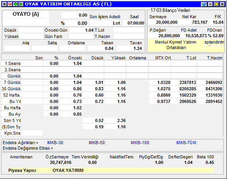Select the Son 5 Yıl row label
This screenshot has width=227, height=179.
pyautogui.click(x=12, y=120)
